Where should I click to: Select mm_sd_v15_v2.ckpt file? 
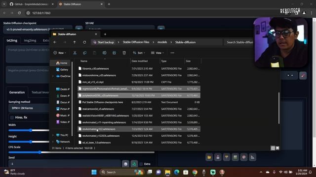(139, 82)
